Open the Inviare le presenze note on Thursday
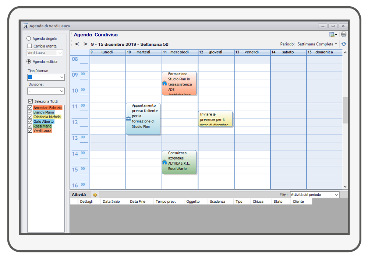 click(215, 119)
